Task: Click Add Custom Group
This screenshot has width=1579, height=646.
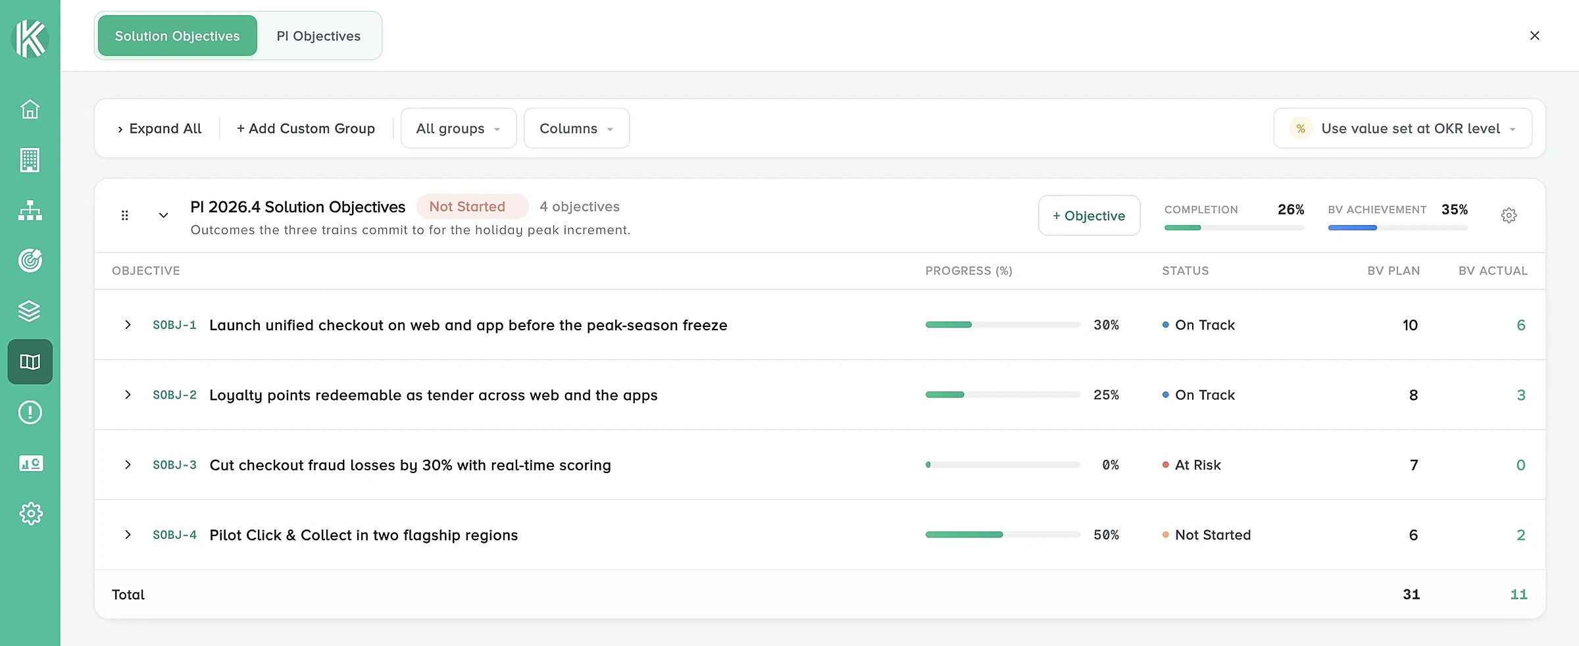Action: click(306, 128)
